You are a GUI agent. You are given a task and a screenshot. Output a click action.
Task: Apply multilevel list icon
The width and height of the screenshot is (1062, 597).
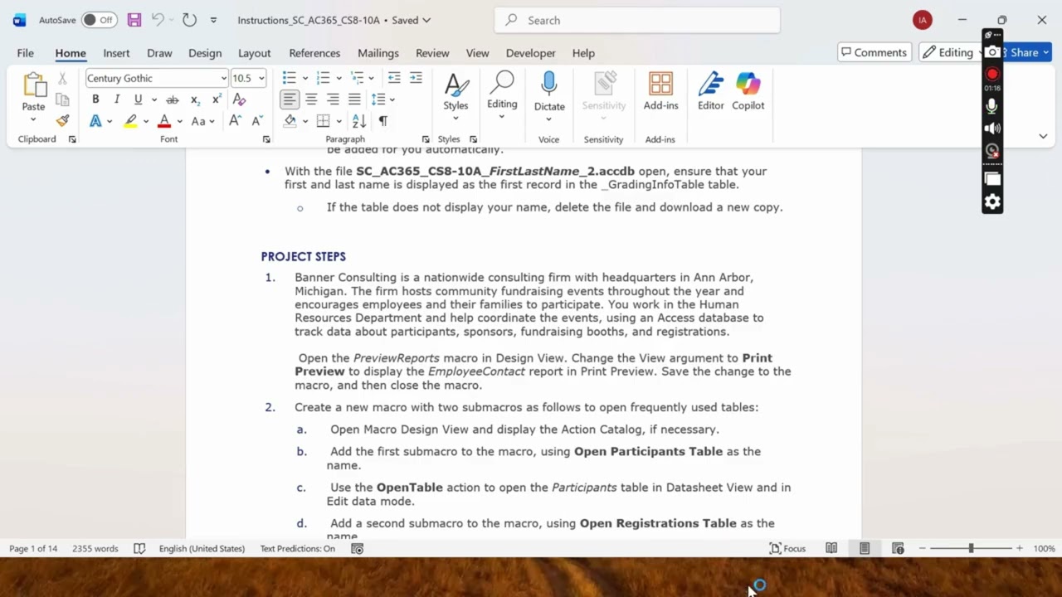[357, 78]
